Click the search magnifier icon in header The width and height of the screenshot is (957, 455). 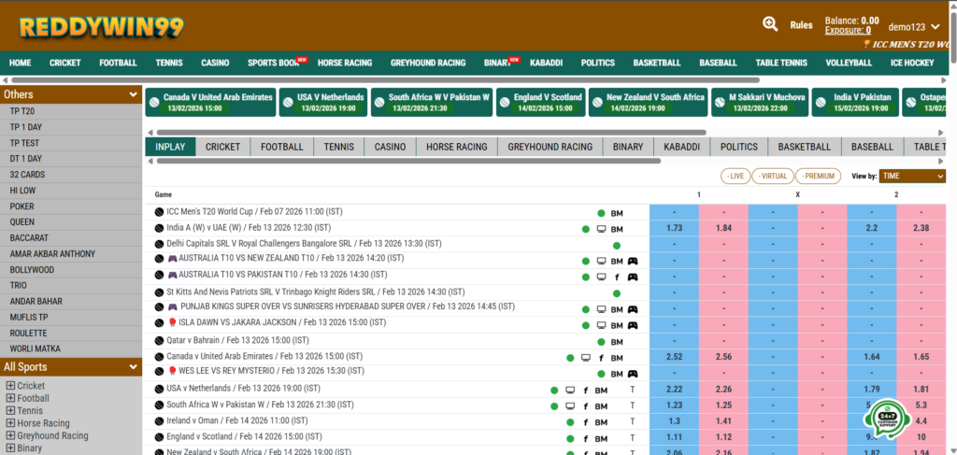pyautogui.click(x=770, y=24)
